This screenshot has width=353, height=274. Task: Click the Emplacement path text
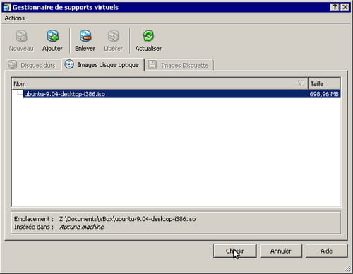point(127,219)
